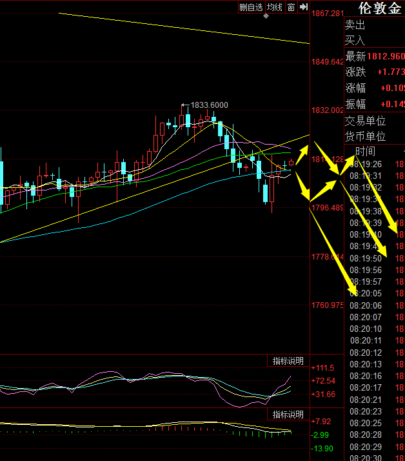Select the 卖出 sell row
Image resolution: width=405 pixels, height=461 pixels.
point(355,25)
